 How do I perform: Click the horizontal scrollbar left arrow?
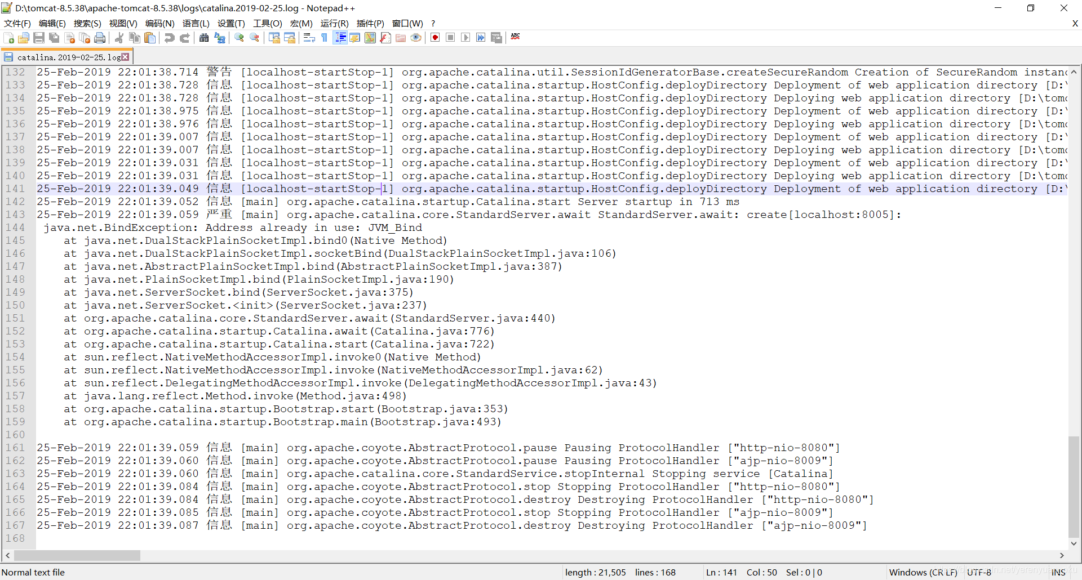tap(7, 556)
